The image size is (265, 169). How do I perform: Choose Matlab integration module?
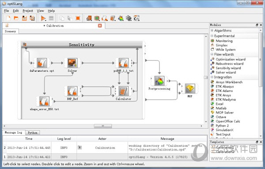click(x=221, y=108)
